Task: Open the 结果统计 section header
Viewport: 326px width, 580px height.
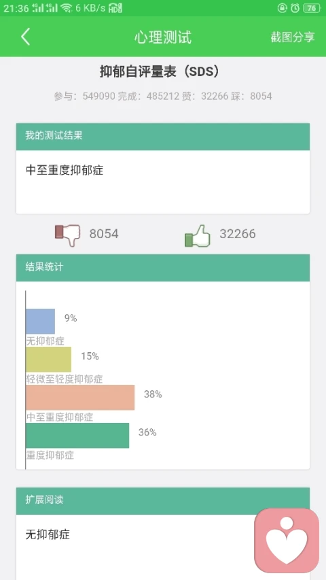Action: 163,268
